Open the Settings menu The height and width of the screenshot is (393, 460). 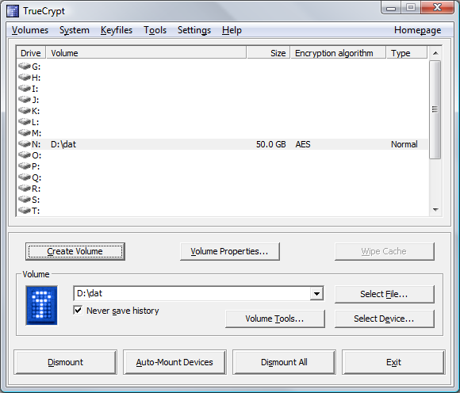(x=194, y=30)
